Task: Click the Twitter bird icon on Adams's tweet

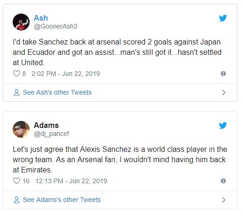Action: point(223,126)
